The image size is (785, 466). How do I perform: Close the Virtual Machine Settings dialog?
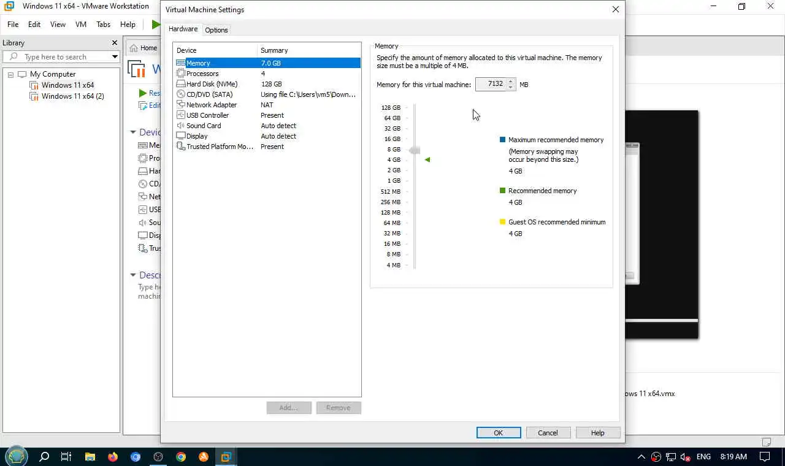click(x=615, y=10)
